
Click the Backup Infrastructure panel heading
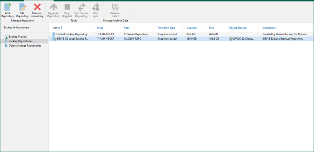(x=16, y=27)
